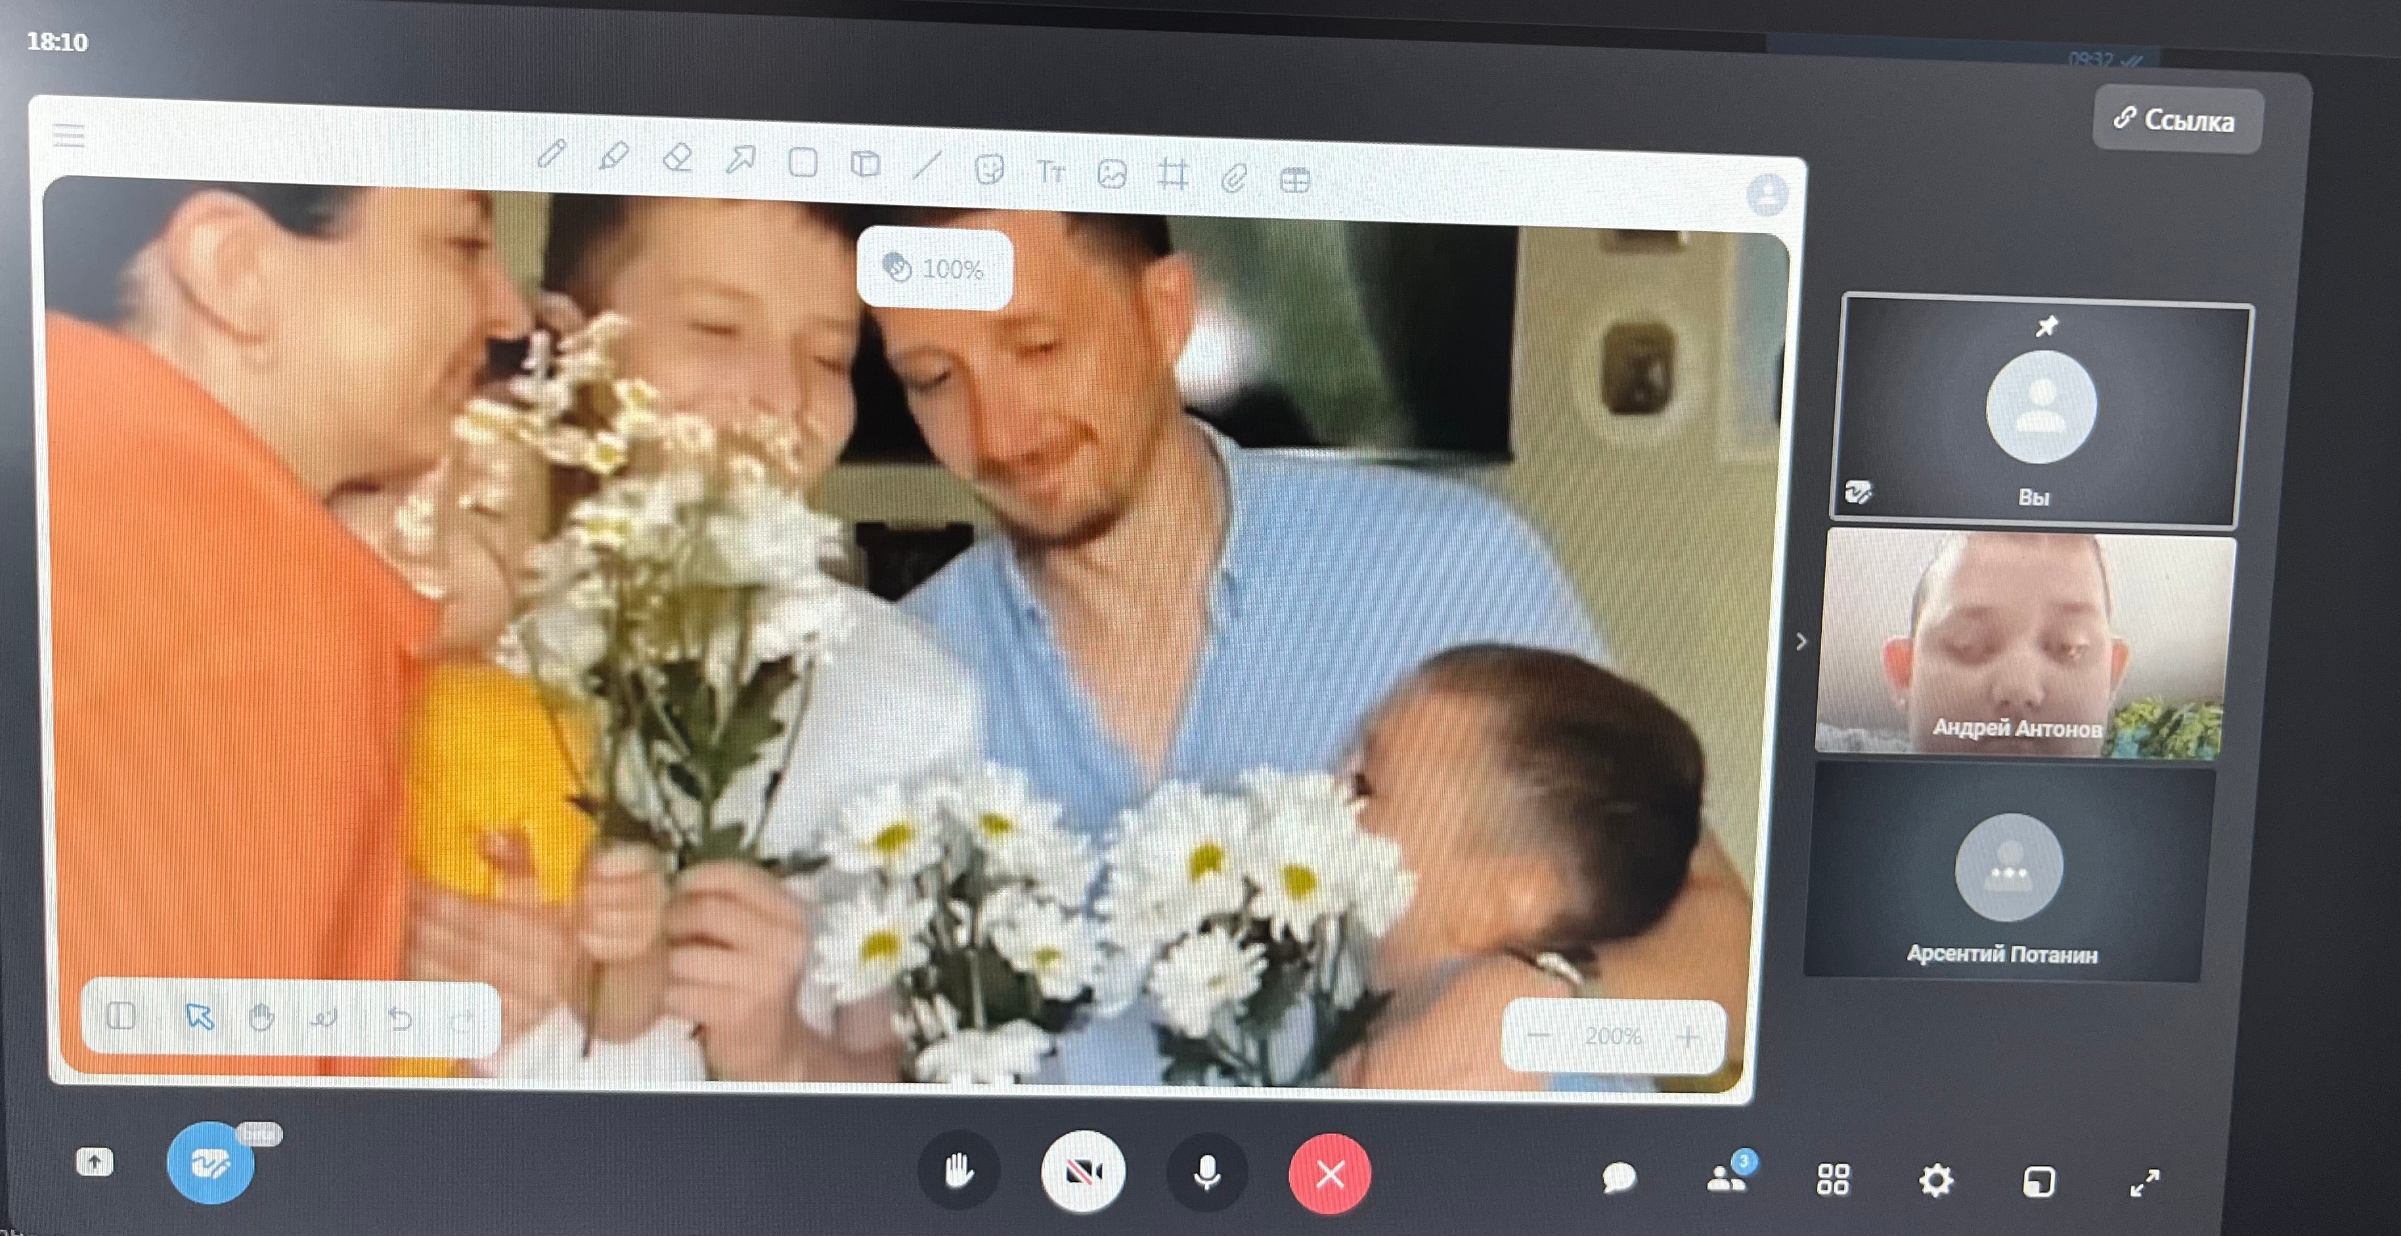Viewport: 2401px width, 1236px height.
Task: Insert an image with picture tool
Action: point(1112,174)
